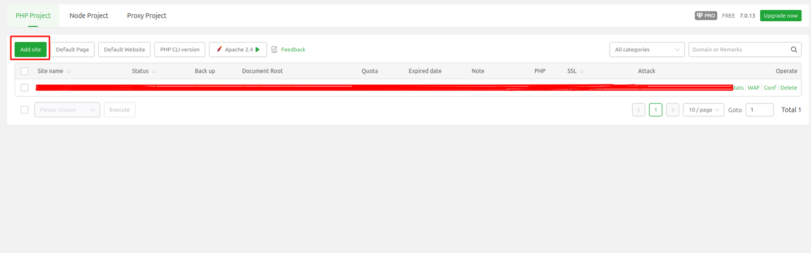Click the Upgrade now button
Image resolution: width=811 pixels, height=253 pixels.
pyautogui.click(x=781, y=16)
